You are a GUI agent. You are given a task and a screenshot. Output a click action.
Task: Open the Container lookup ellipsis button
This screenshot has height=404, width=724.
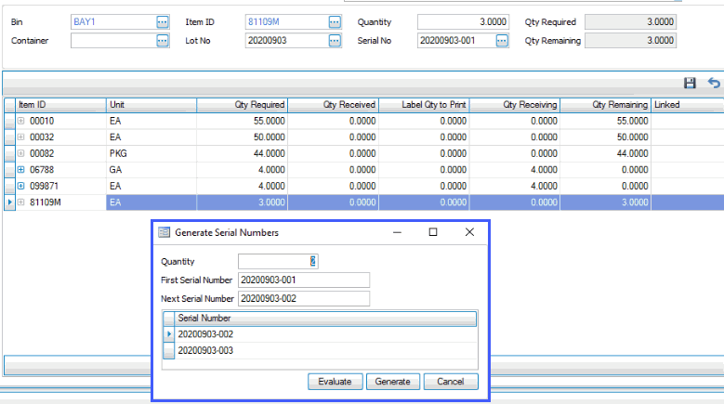pyautogui.click(x=163, y=41)
